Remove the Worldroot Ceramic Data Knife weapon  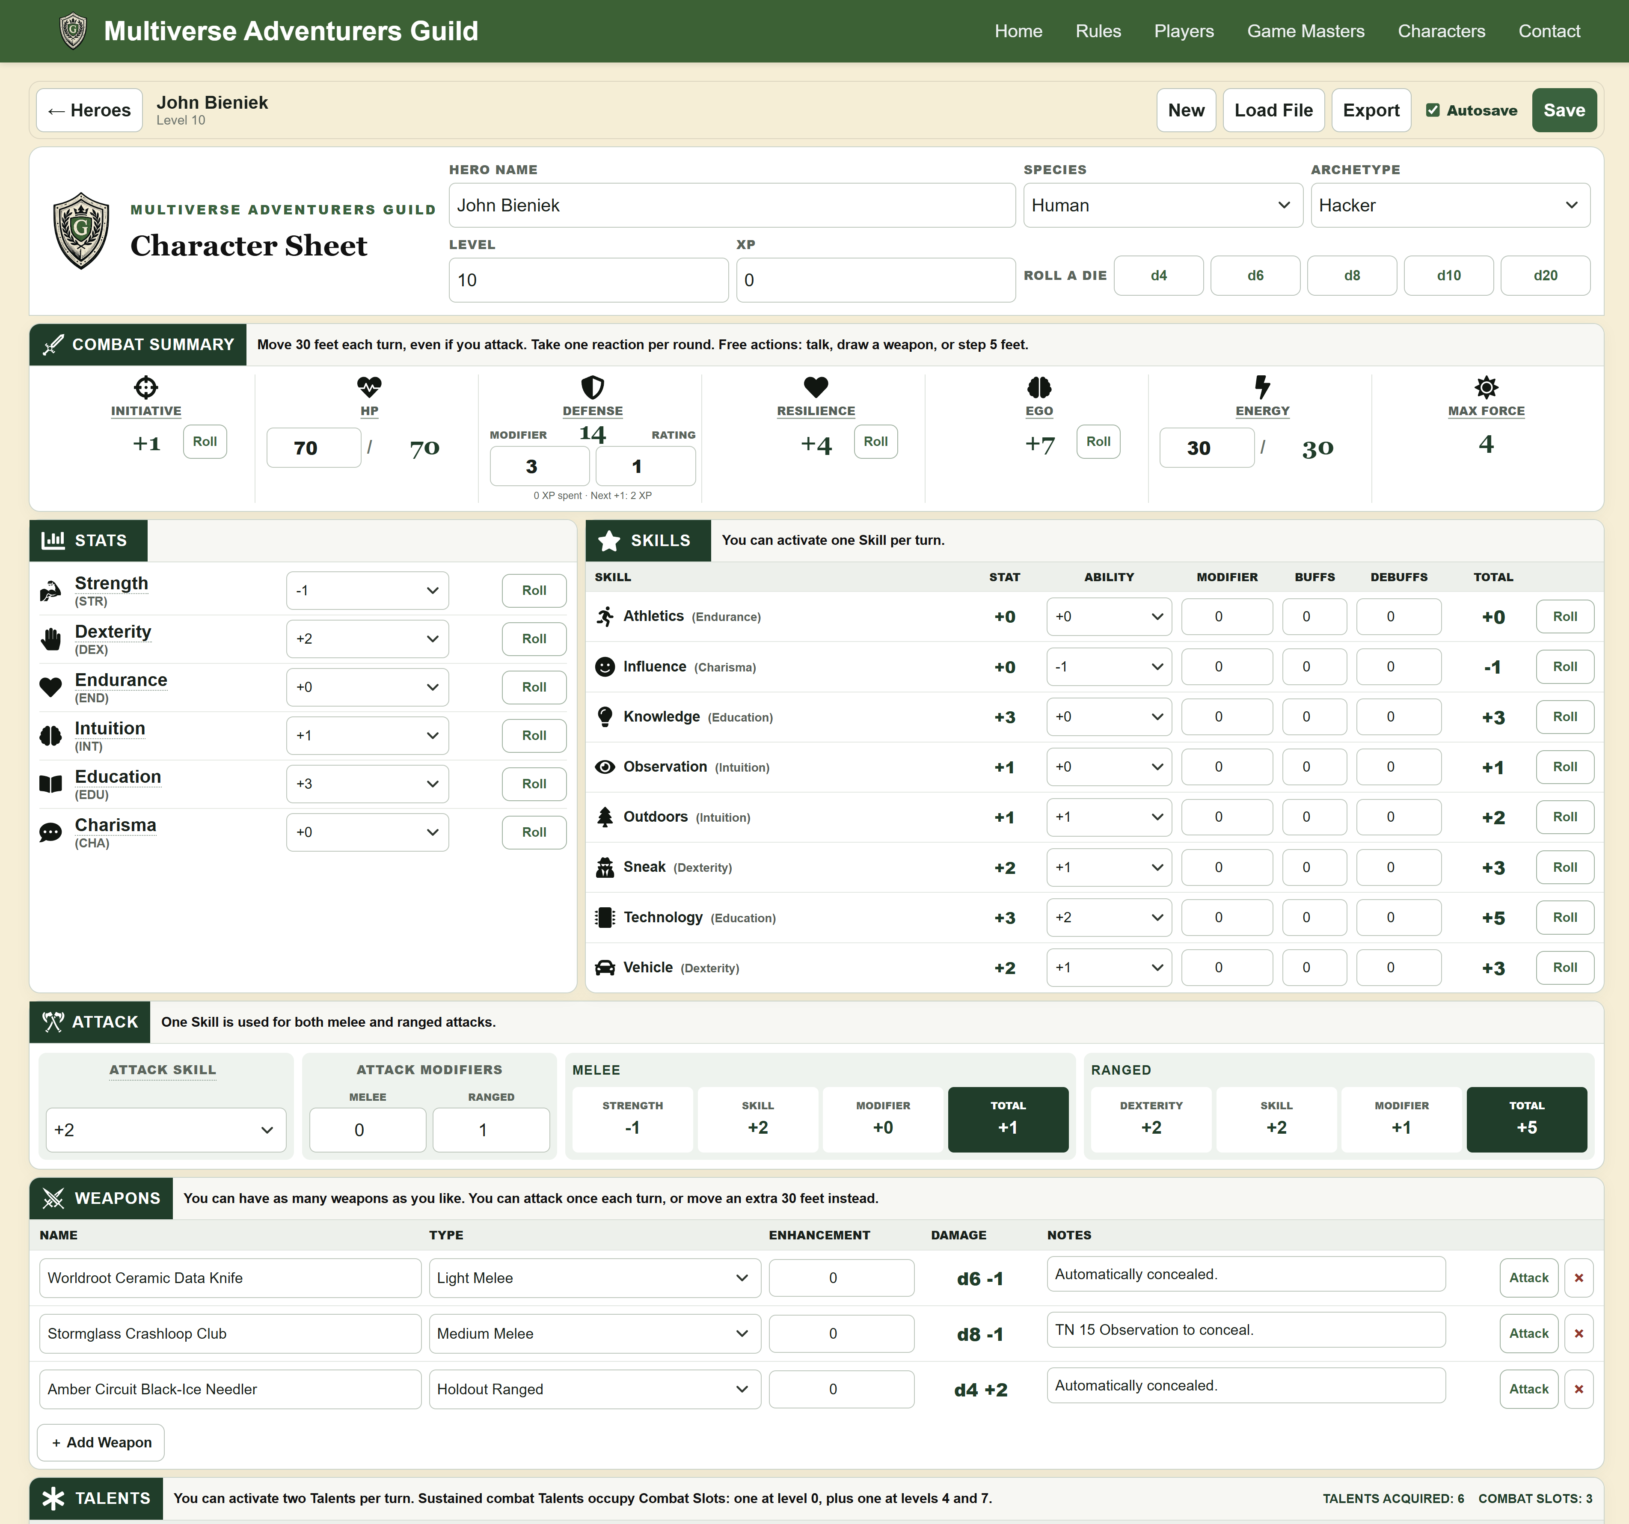pyautogui.click(x=1578, y=1278)
